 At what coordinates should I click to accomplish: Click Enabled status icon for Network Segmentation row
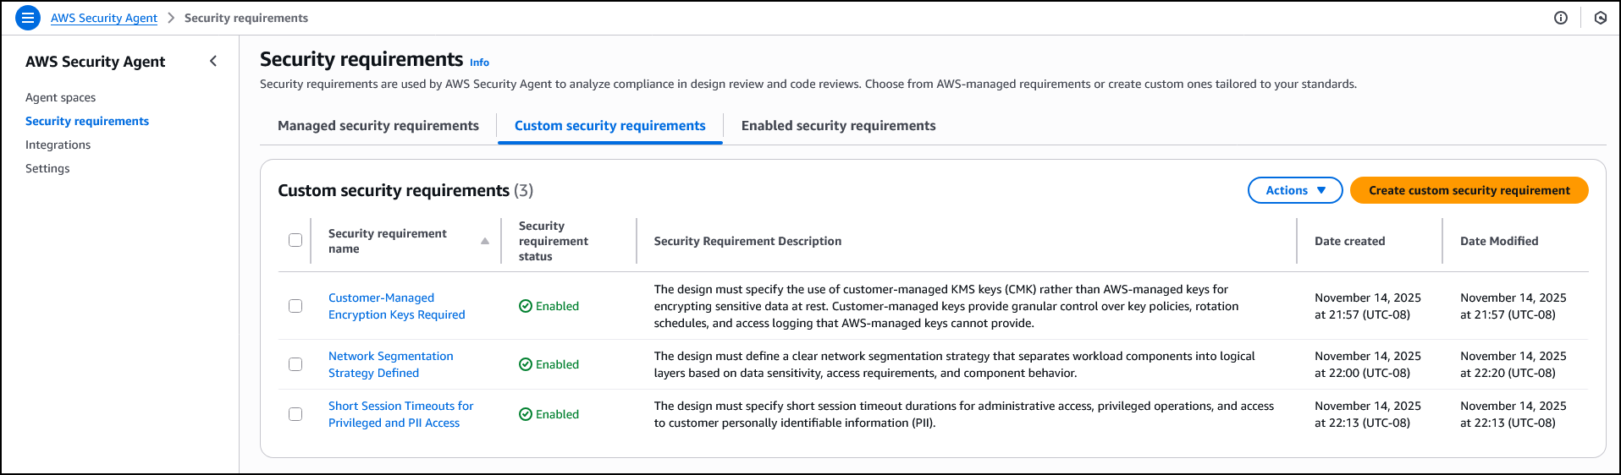[526, 364]
